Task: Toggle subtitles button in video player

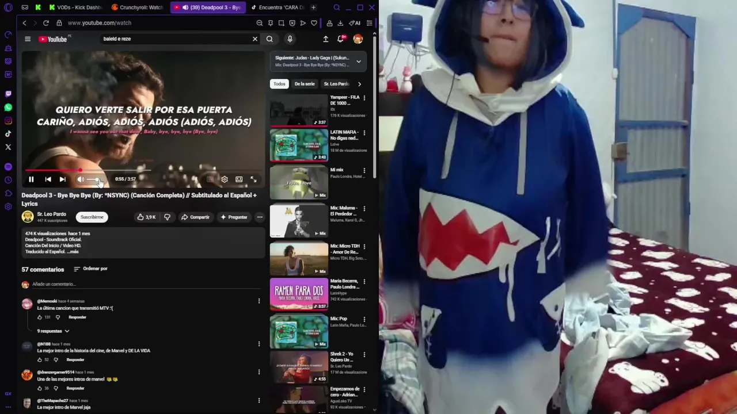Action: pos(210,179)
